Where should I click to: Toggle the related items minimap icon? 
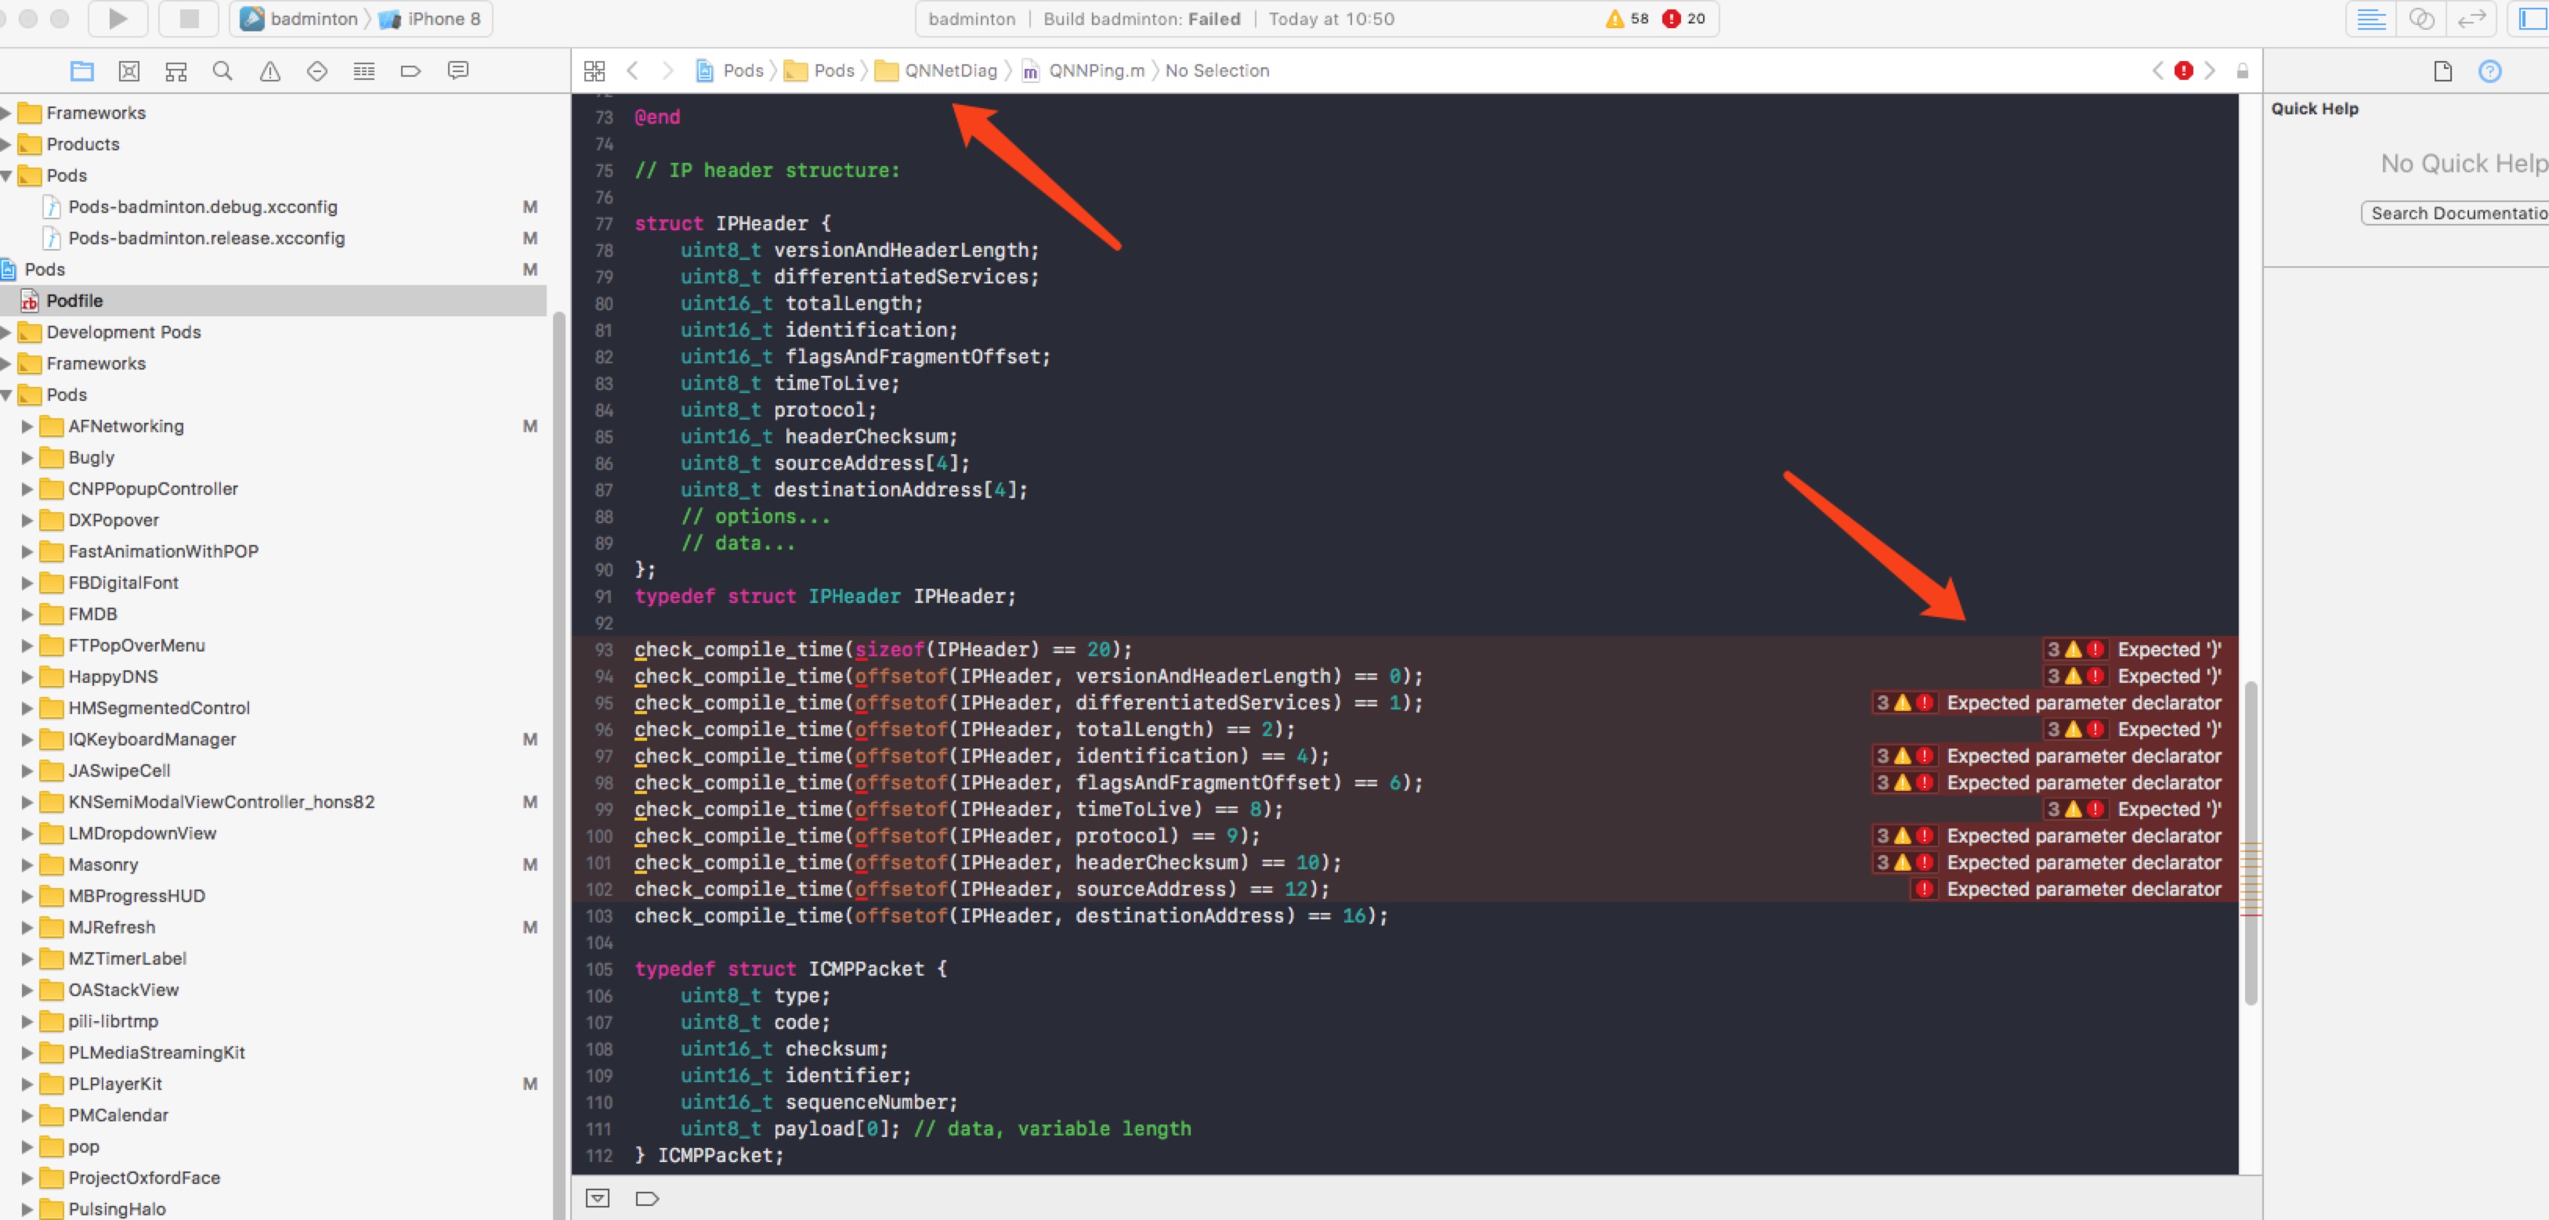click(595, 70)
